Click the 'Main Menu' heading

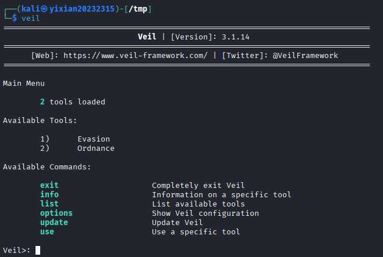pos(24,84)
